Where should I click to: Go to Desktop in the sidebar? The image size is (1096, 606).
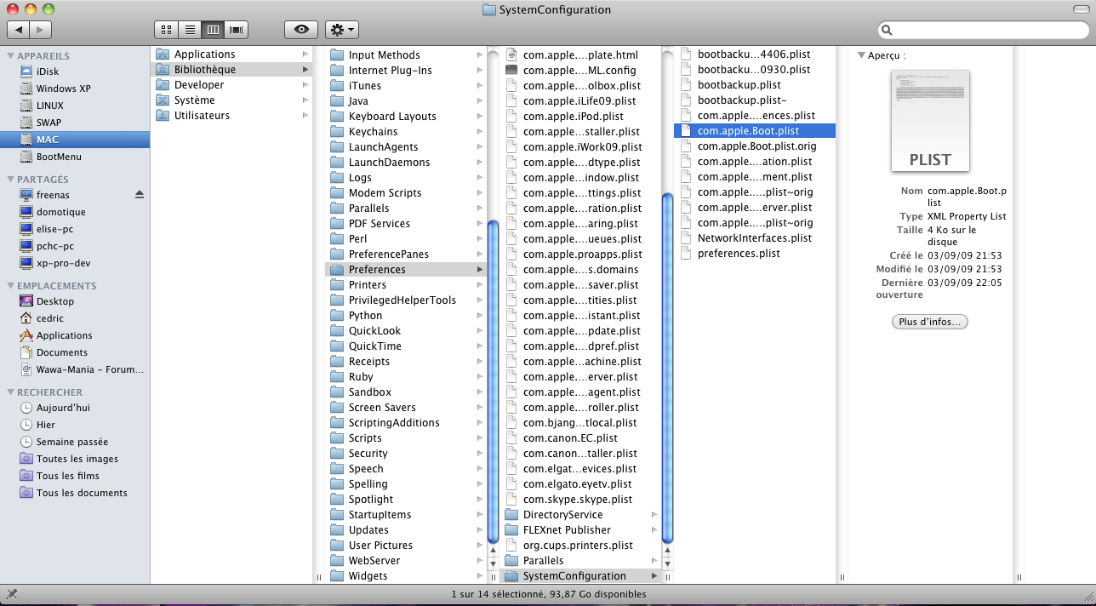54,301
